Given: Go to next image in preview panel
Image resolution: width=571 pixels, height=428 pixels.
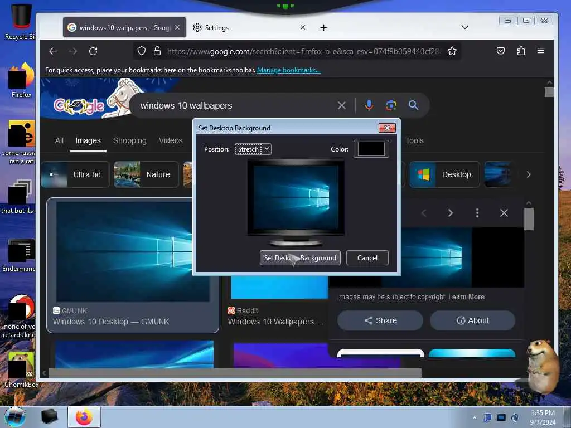Looking at the screenshot, I should [451, 213].
